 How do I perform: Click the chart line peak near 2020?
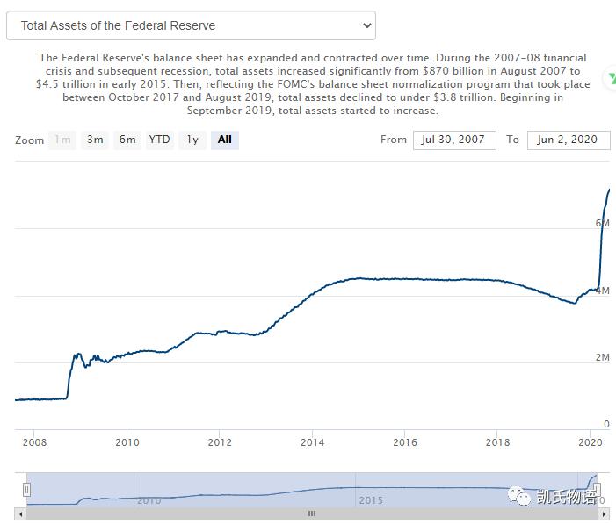pyautogui.click(x=609, y=190)
